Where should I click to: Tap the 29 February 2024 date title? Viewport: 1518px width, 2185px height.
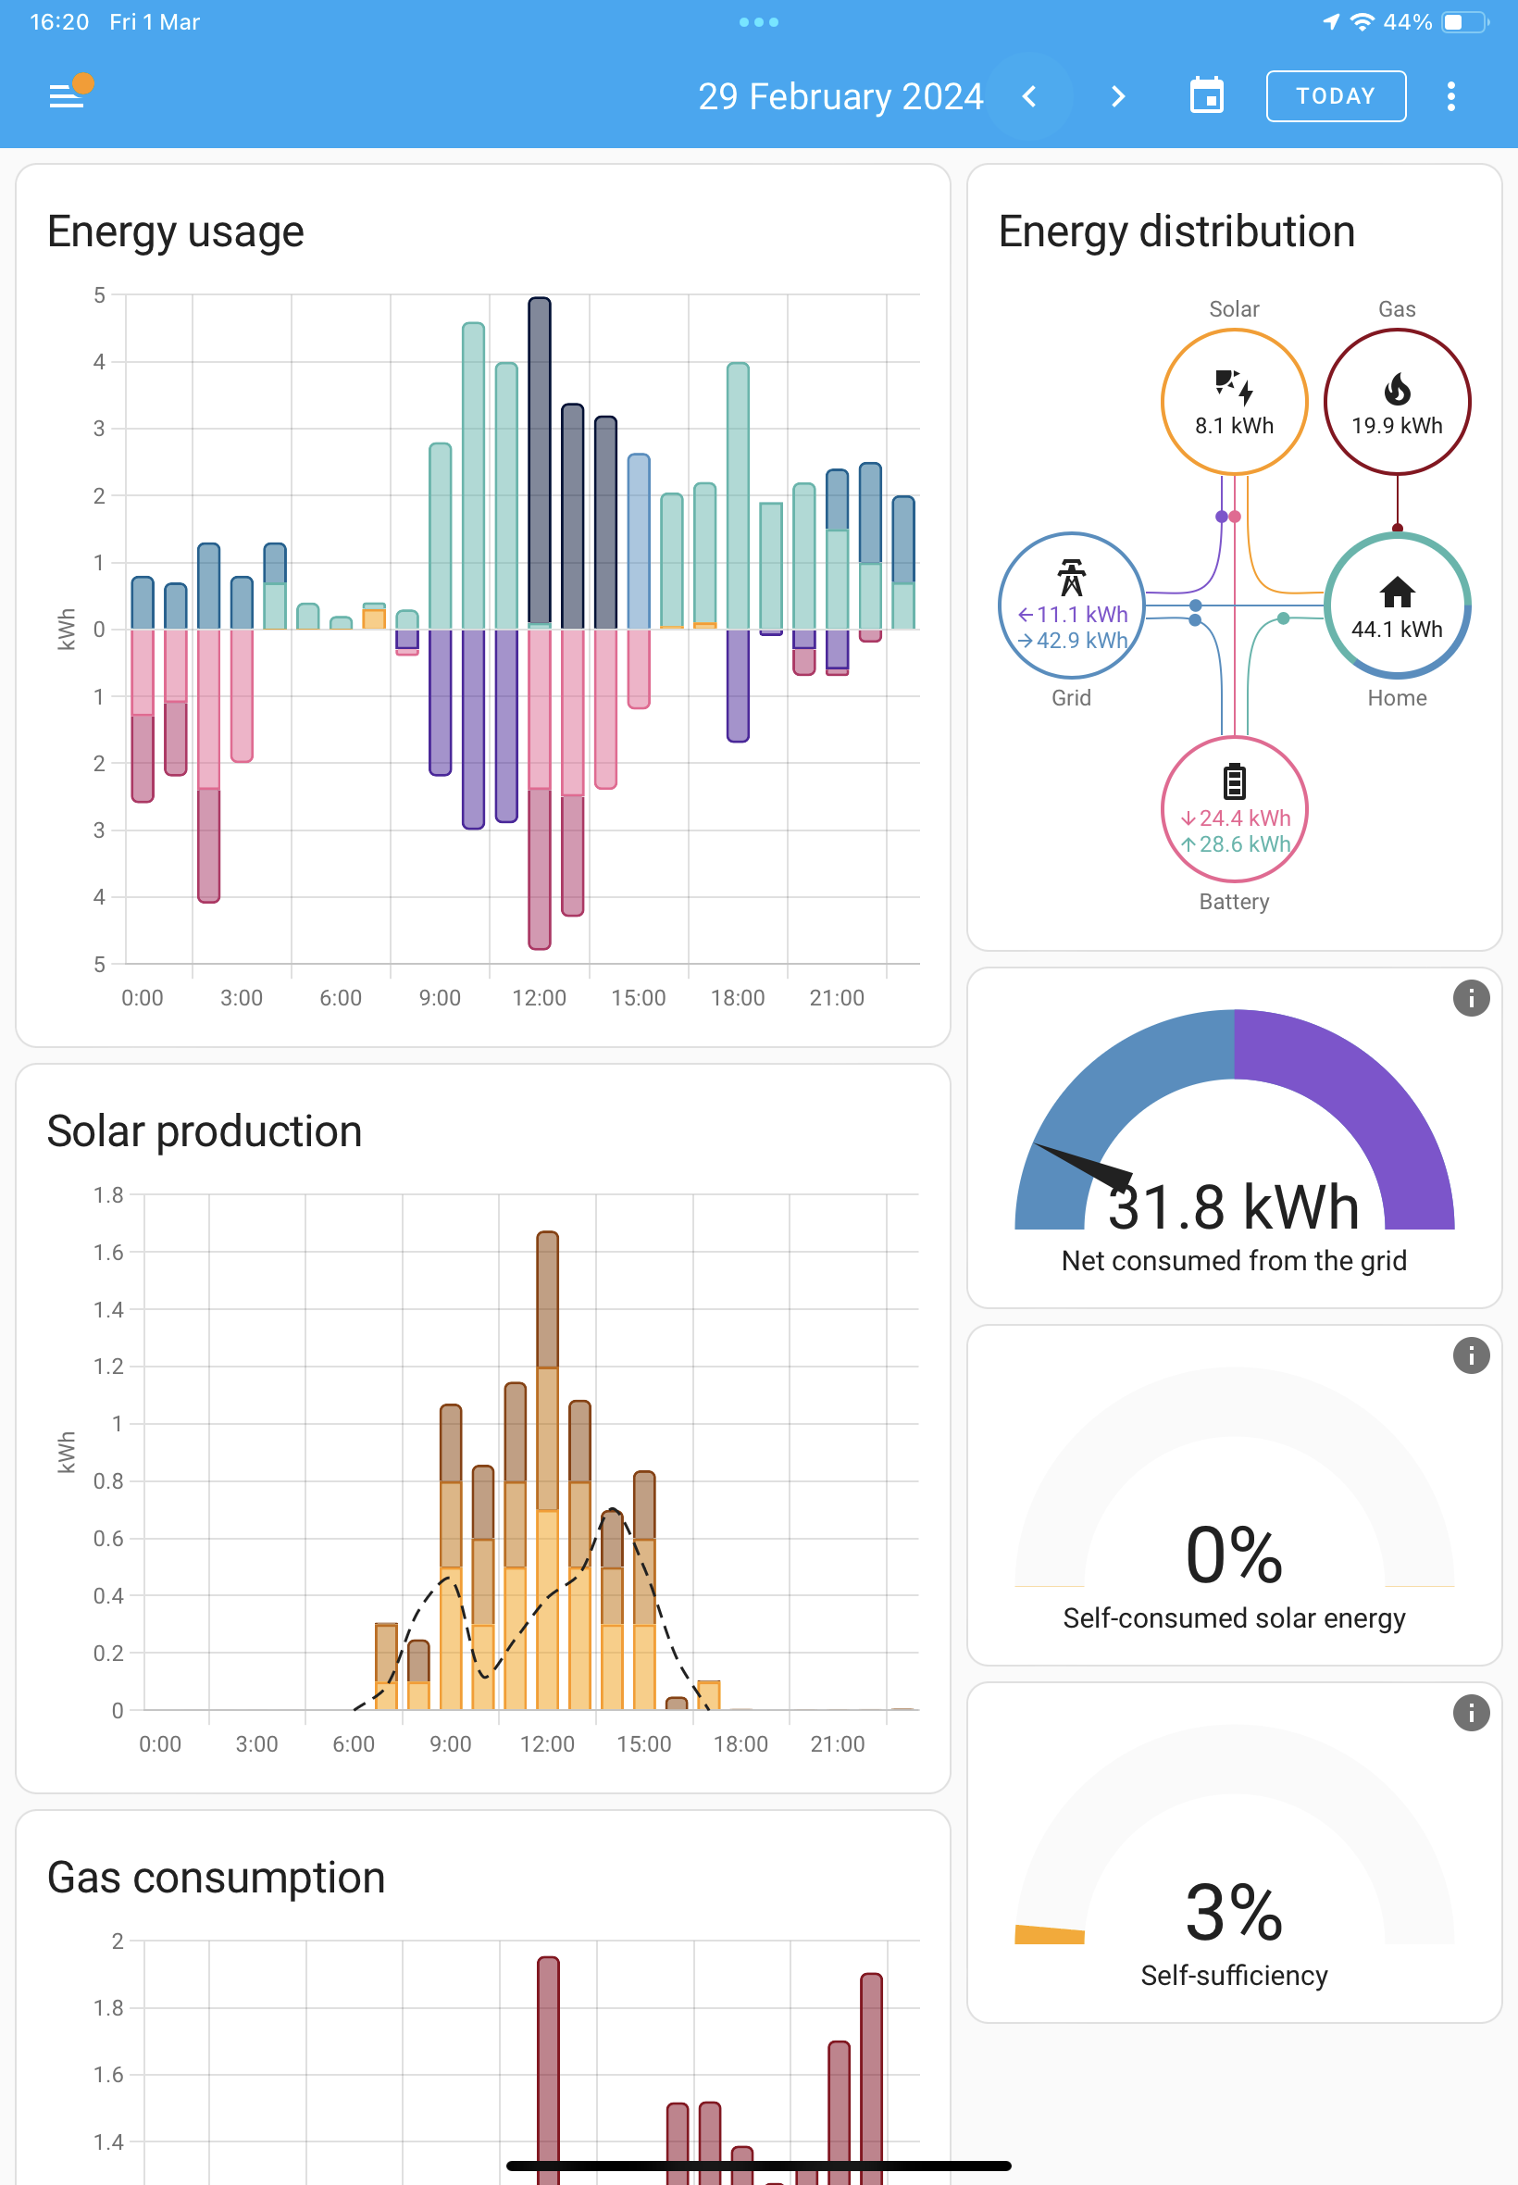click(840, 96)
